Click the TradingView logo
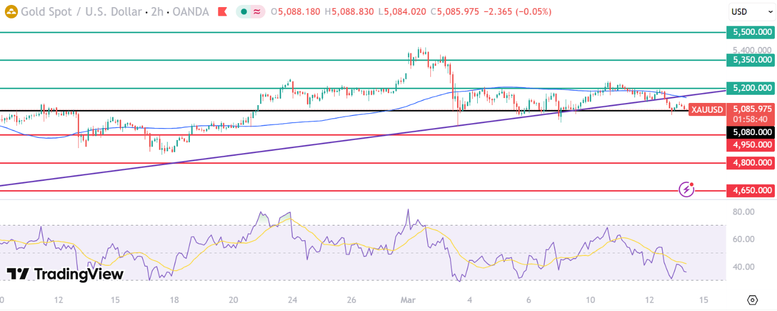Image resolution: width=777 pixels, height=311 pixels. point(65,274)
